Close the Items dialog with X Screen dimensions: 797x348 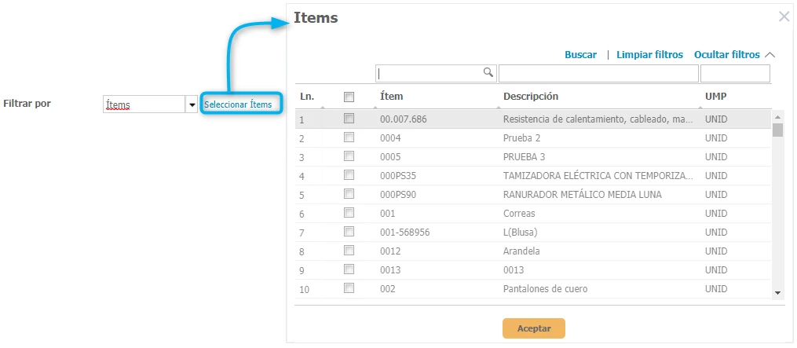coord(784,16)
